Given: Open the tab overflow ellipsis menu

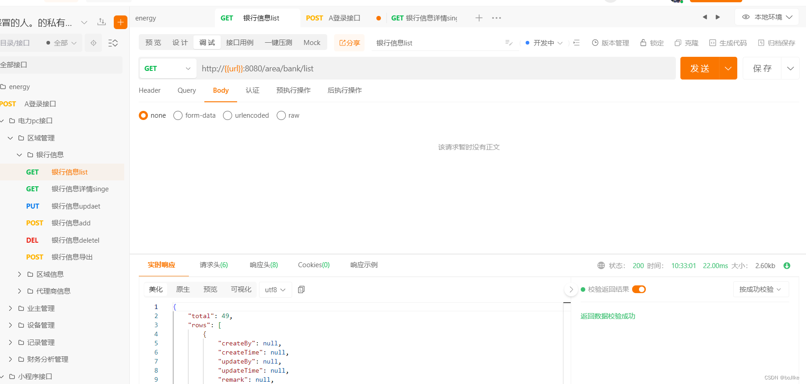Looking at the screenshot, I should [x=497, y=18].
